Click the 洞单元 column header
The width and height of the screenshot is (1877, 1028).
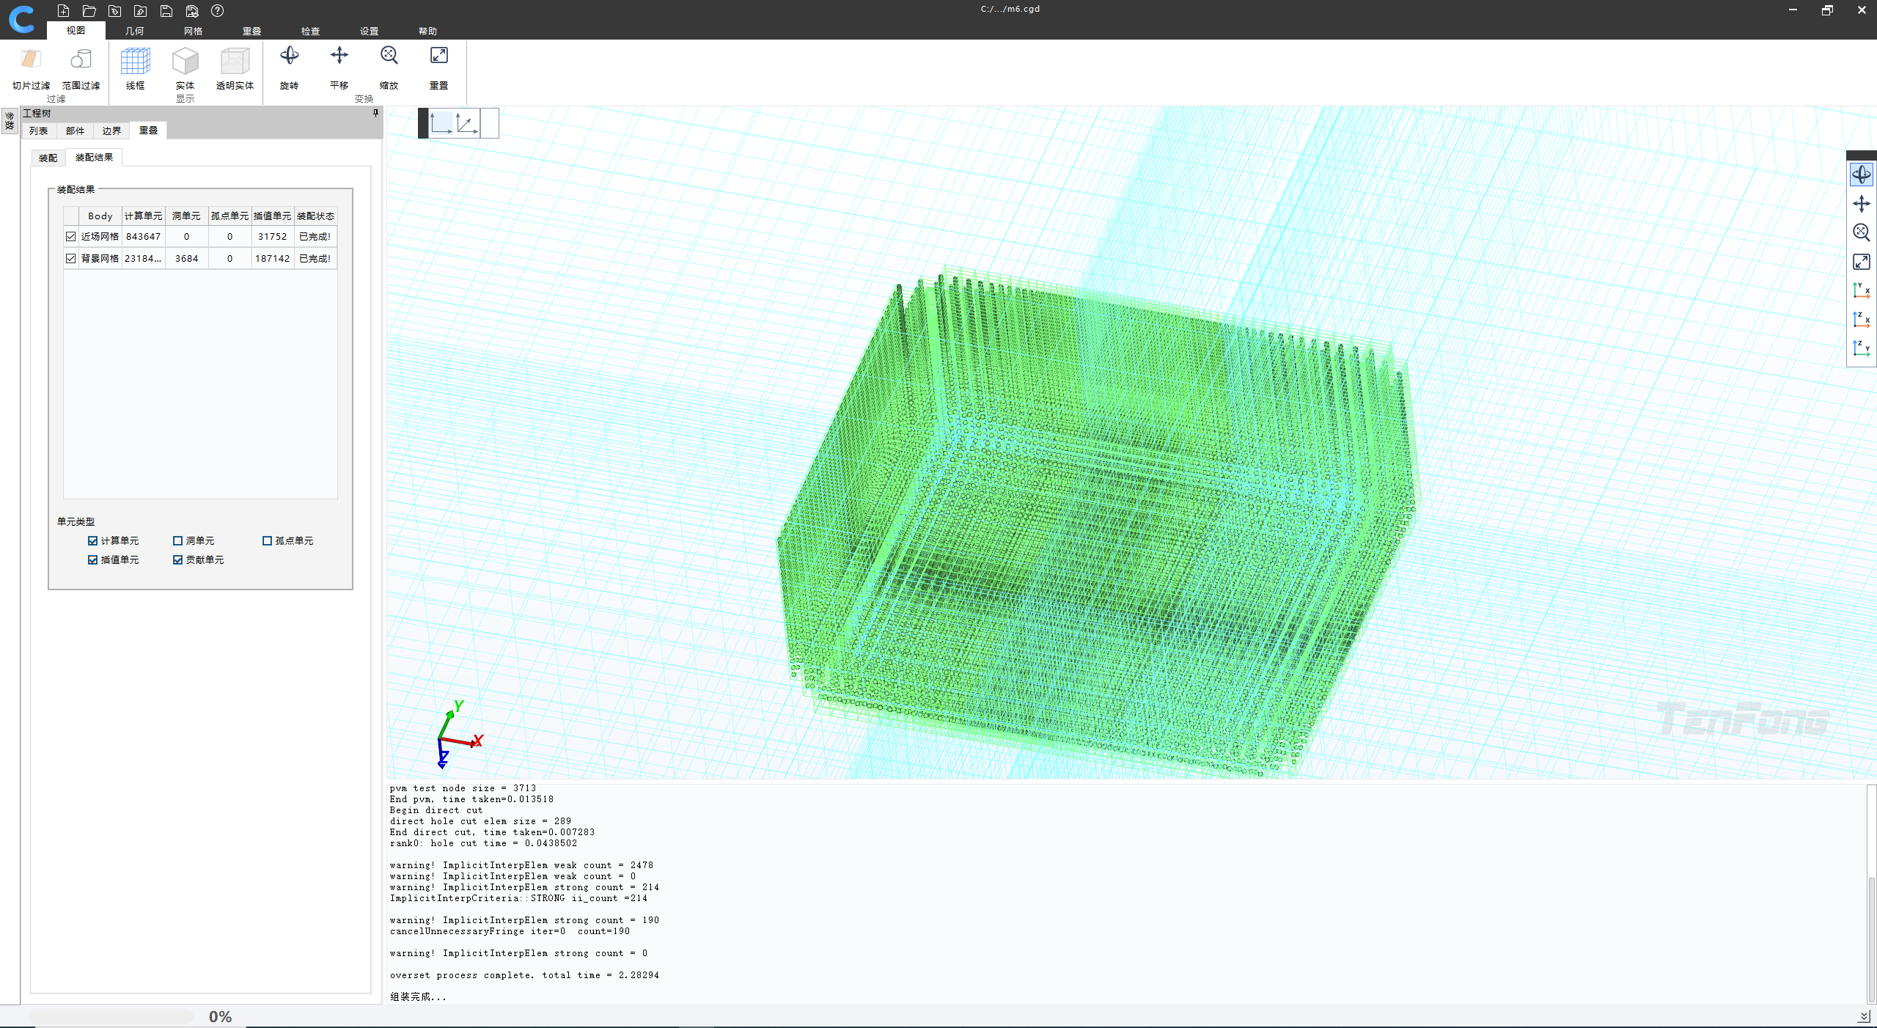pyautogui.click(x=186, y=216)
